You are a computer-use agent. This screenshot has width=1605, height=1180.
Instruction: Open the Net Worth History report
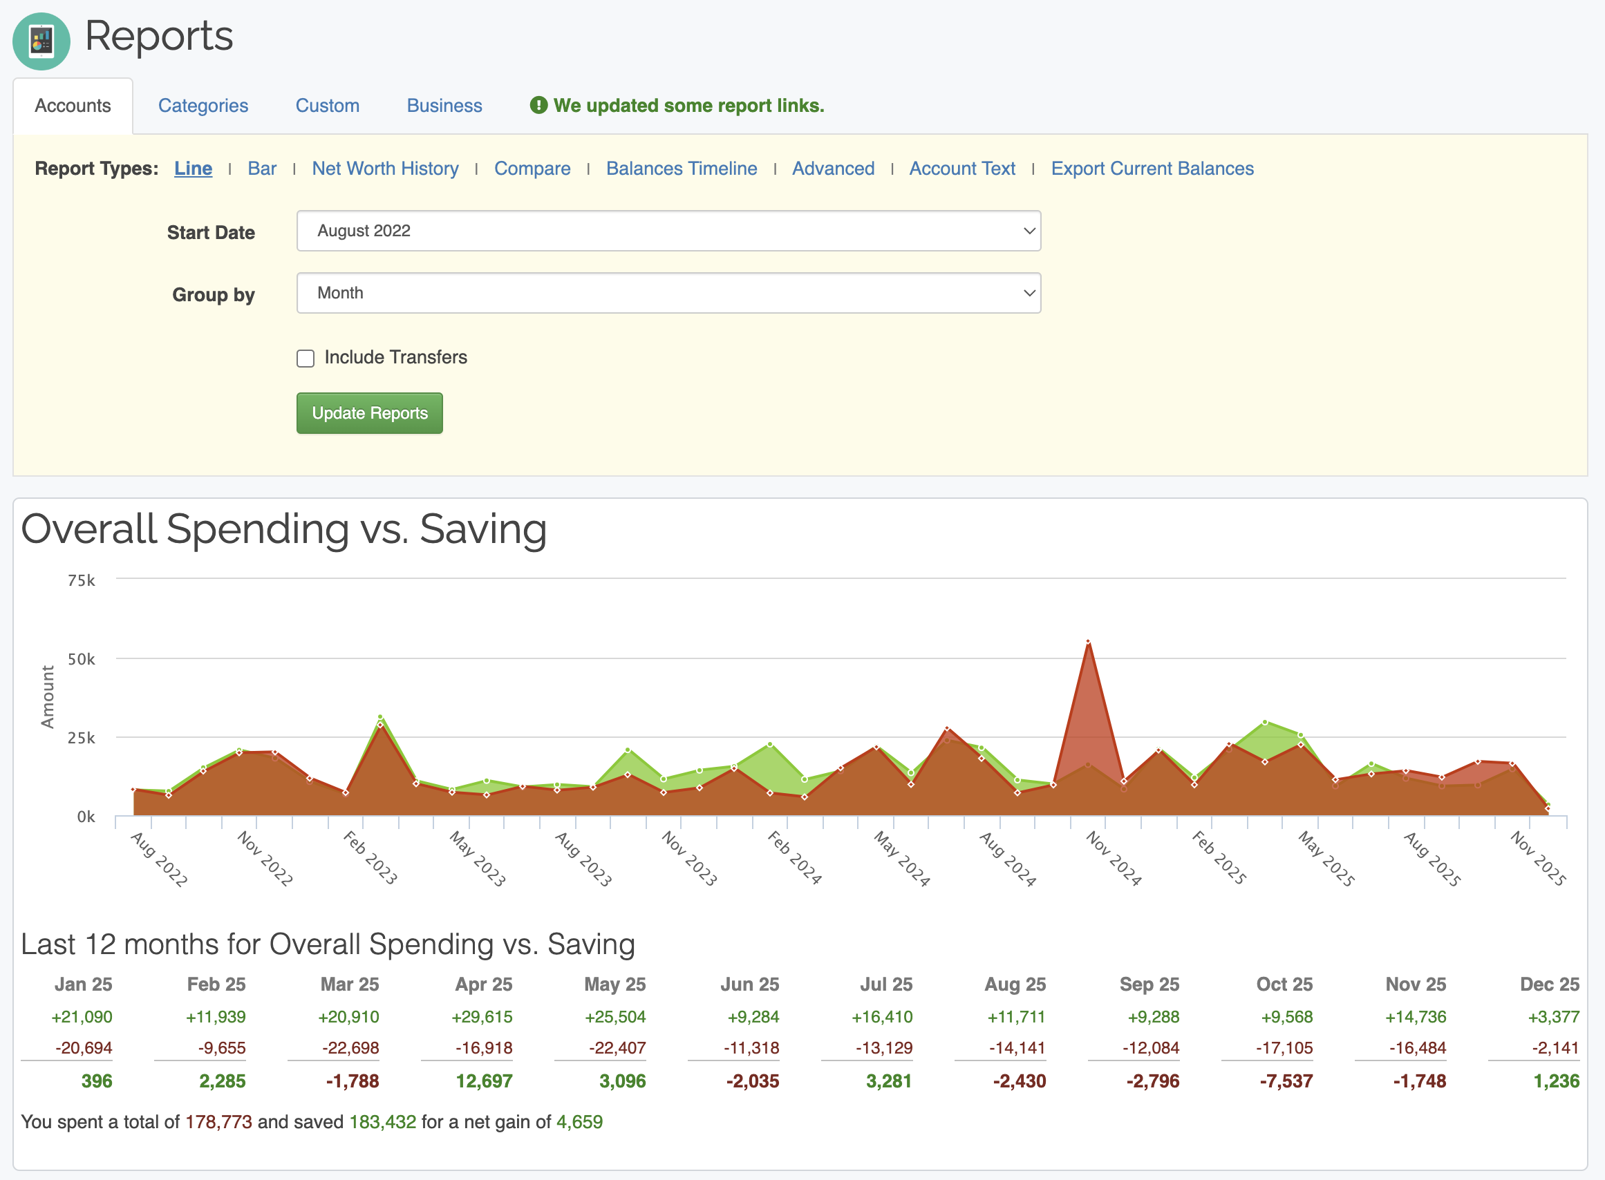pos(385,169)
